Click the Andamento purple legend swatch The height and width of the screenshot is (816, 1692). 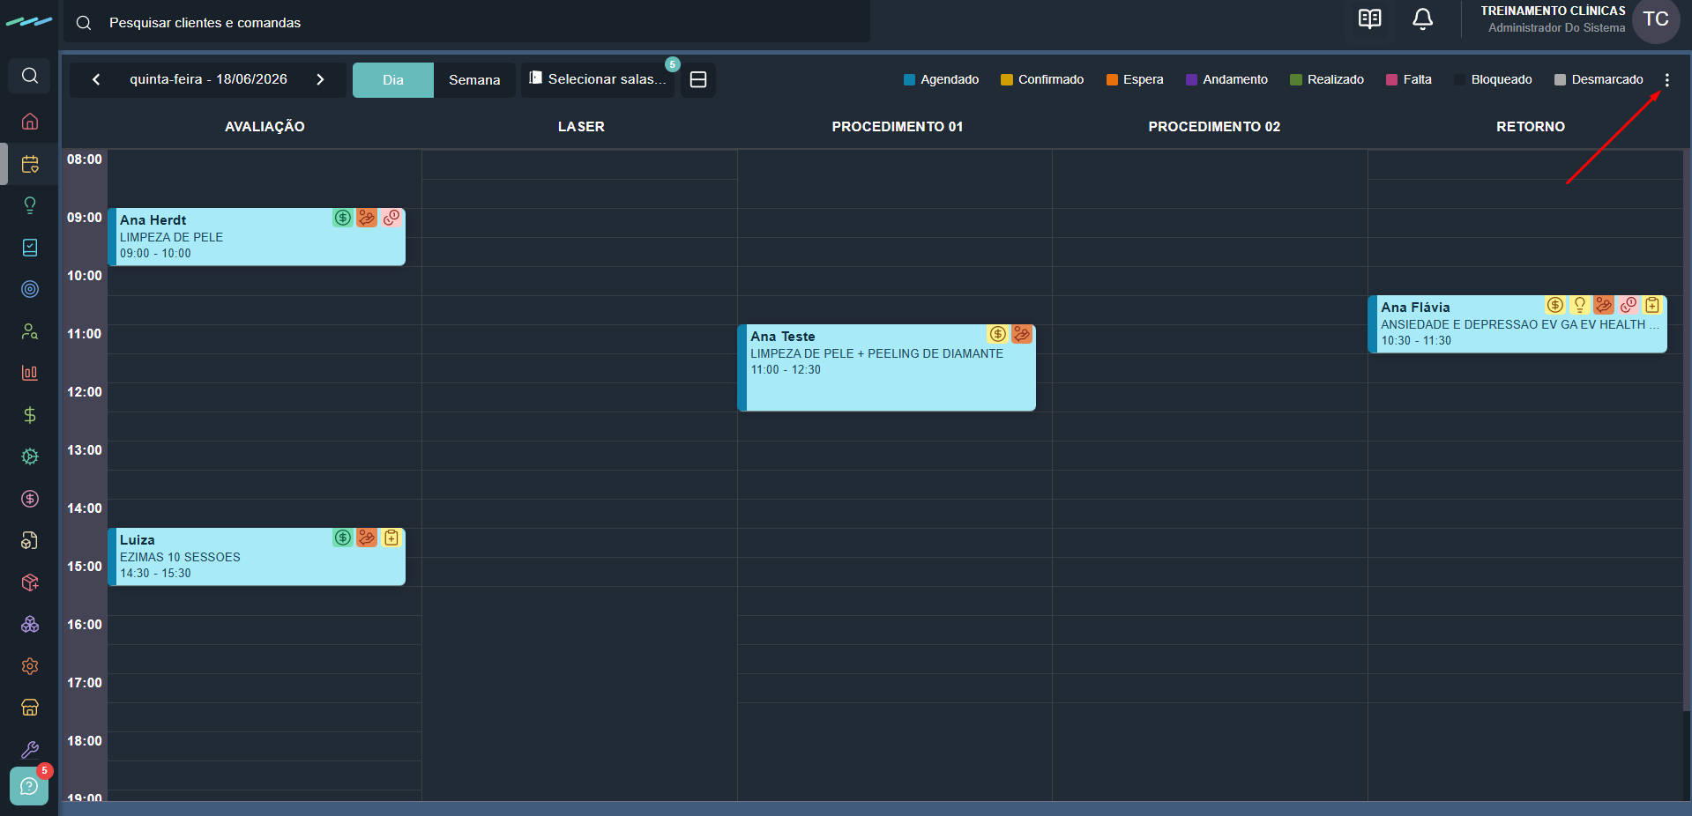(x=1191, y=80)
